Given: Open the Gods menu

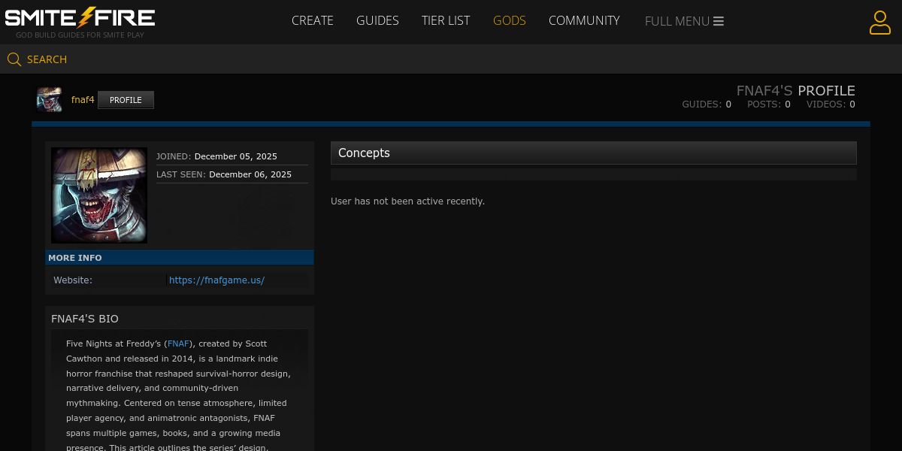Looking at the screenshot, I should (510, 21).
